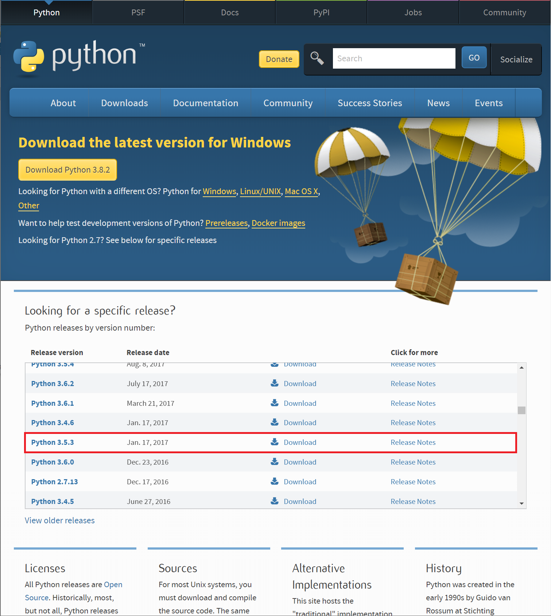Open the About navigation menu

pyautogui.click(x=63, y=103)
